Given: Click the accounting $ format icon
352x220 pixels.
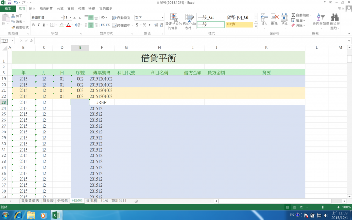Looking at the screenshot, I should 137,25.
